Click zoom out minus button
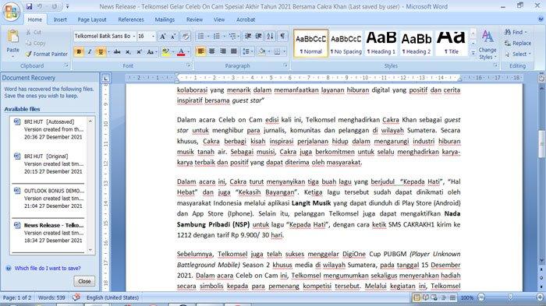The width and height of the screenshot is (546, 306). (481, 297)
